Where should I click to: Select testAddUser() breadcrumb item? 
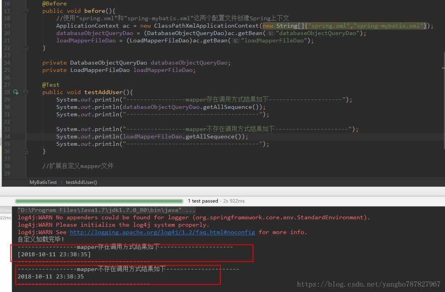pyautogui.click(x=82, y=182)
